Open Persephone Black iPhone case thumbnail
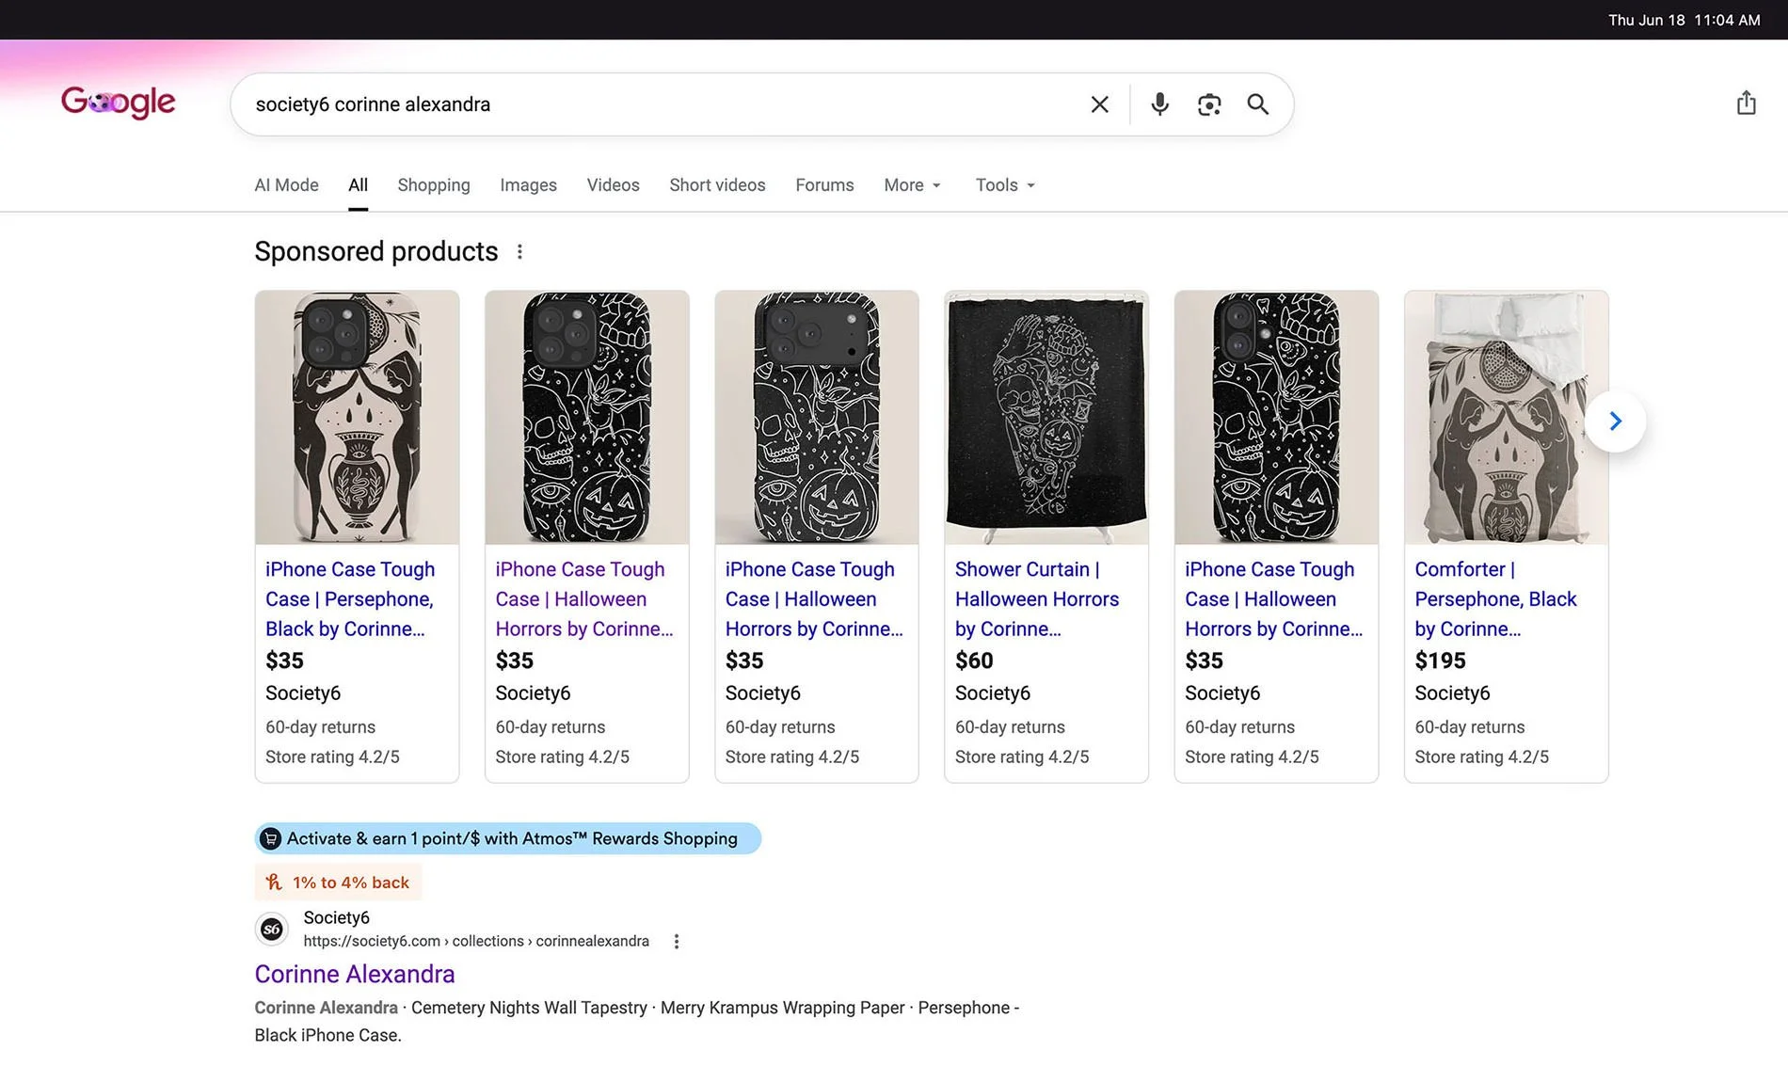This screenshot has height=1082, width=1788. coord(357,417)
